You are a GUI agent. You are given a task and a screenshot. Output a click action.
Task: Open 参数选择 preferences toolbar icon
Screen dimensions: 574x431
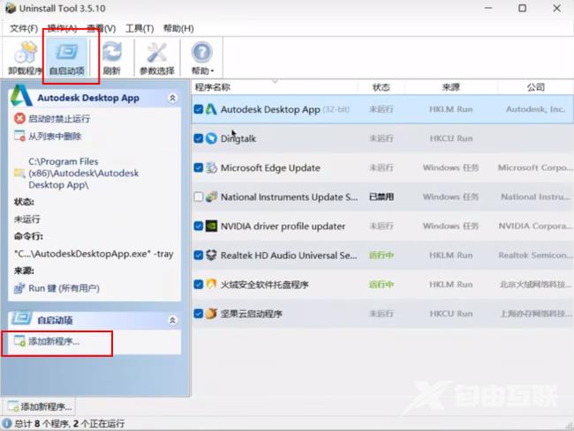[x=156, y=56]
